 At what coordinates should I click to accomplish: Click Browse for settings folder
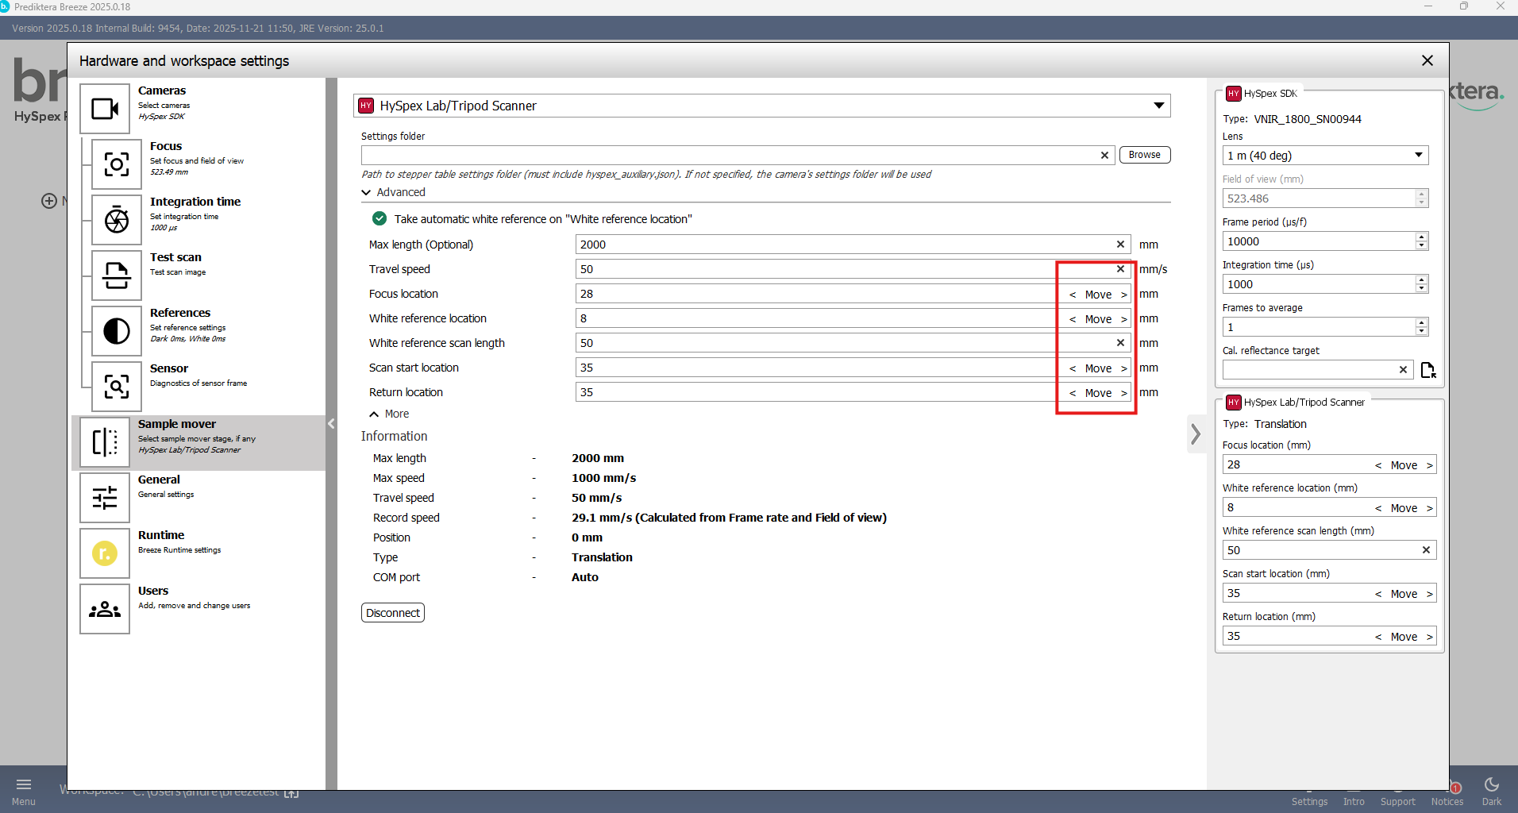click(x=1144, y=155)
